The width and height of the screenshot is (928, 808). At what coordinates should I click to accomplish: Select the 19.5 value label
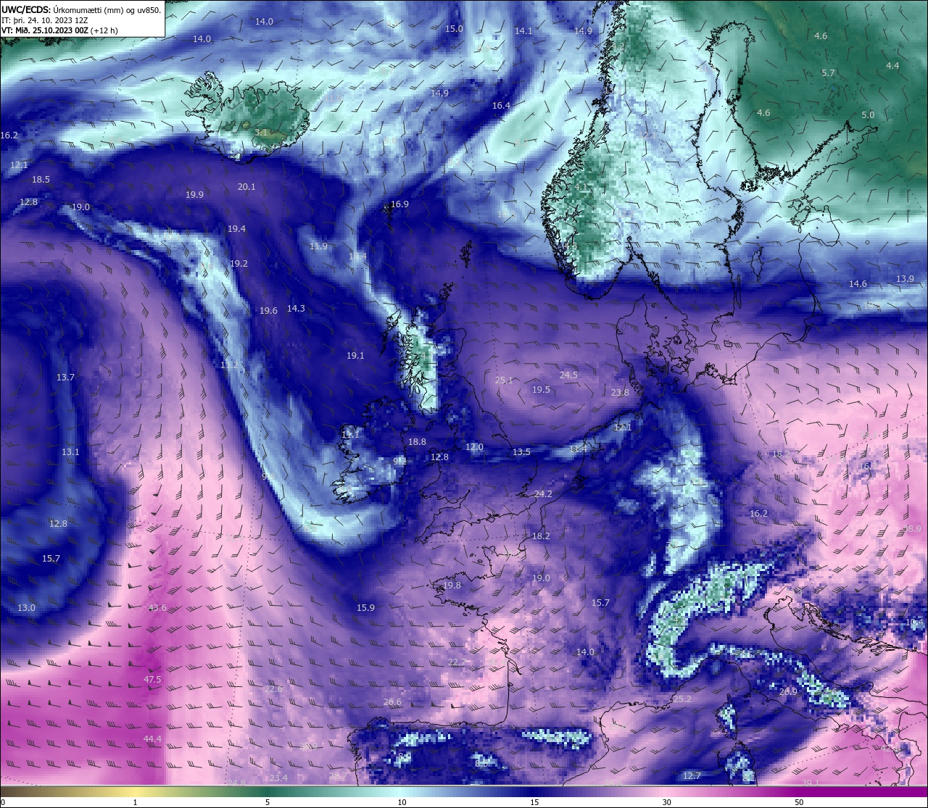click(x=541, y=390)
